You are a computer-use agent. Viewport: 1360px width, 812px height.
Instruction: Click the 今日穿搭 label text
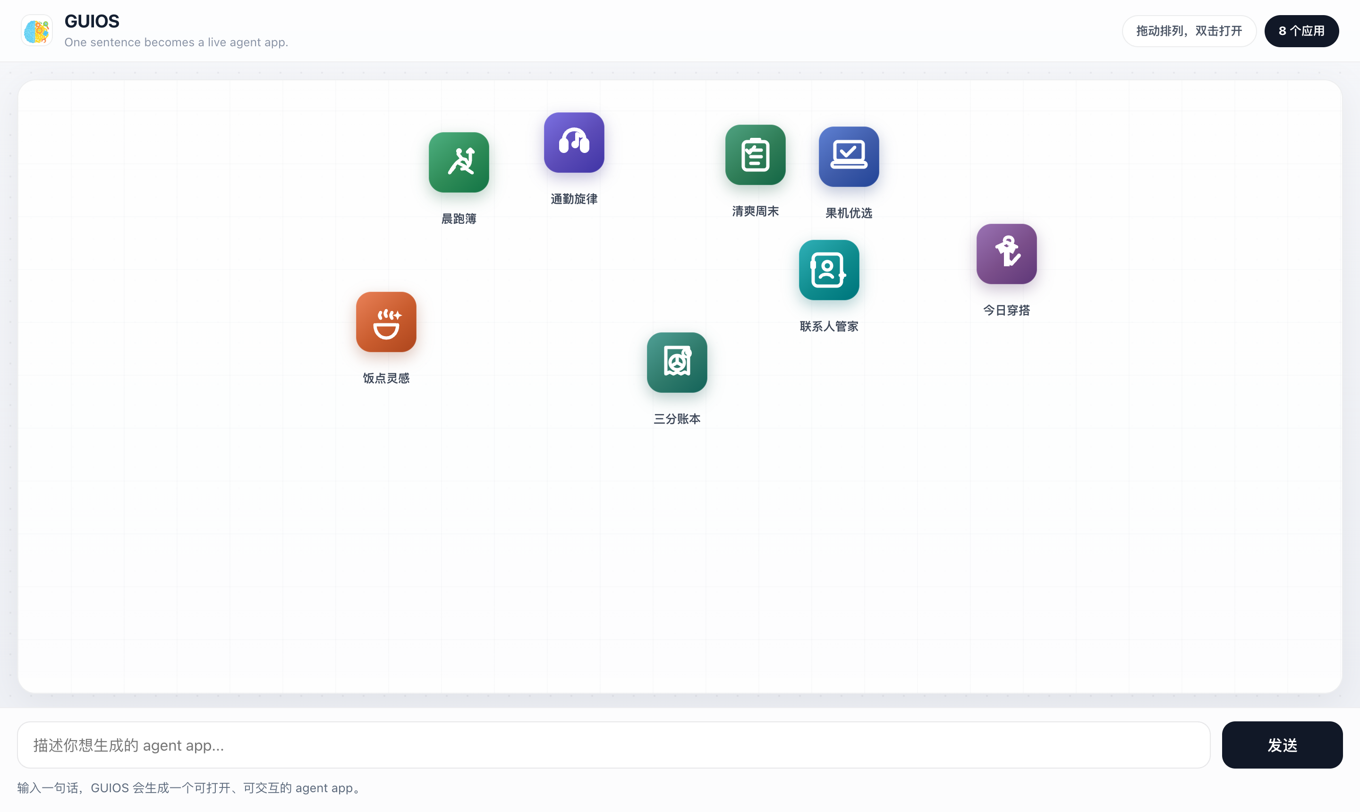[1006, 310]
